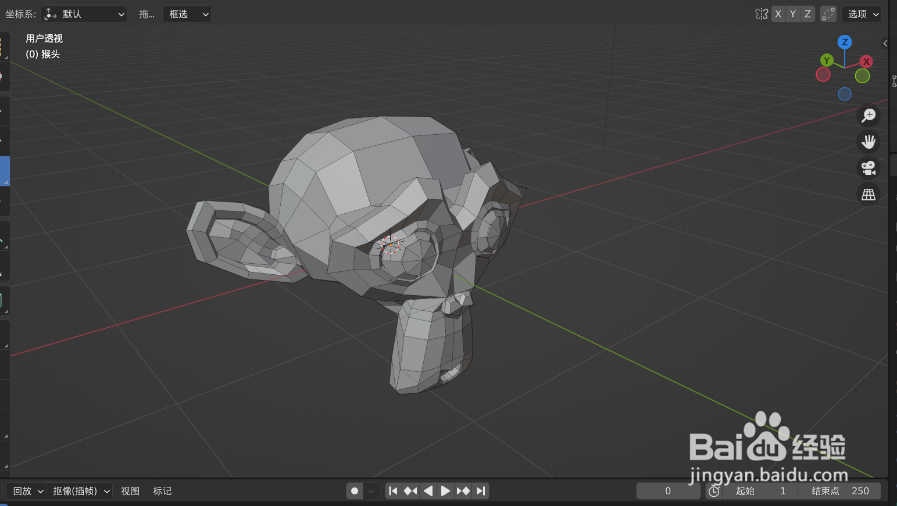Open auto keyframing options arrow

click(x=372, y=491)
